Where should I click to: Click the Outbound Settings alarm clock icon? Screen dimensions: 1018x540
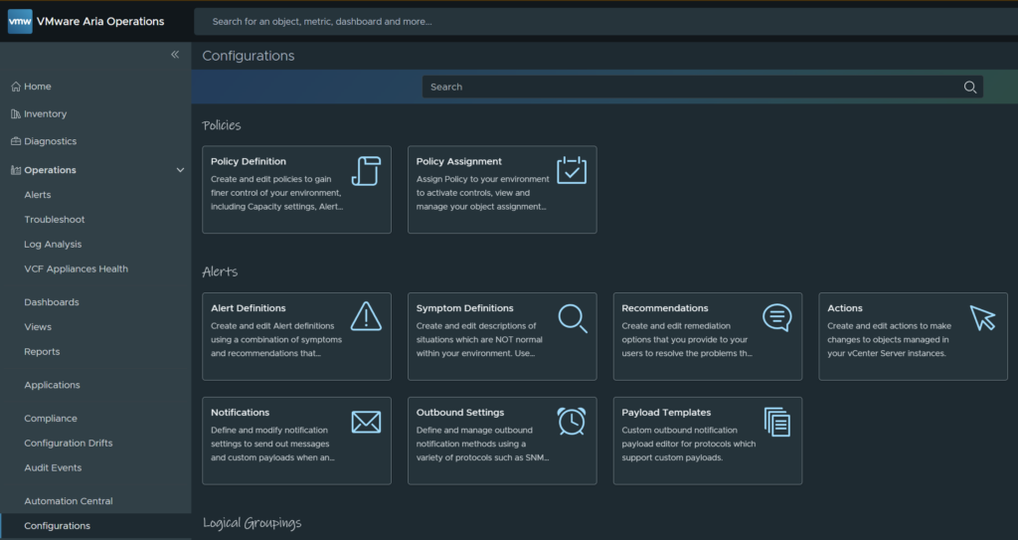pyautogui.click(x=572, y=421)
